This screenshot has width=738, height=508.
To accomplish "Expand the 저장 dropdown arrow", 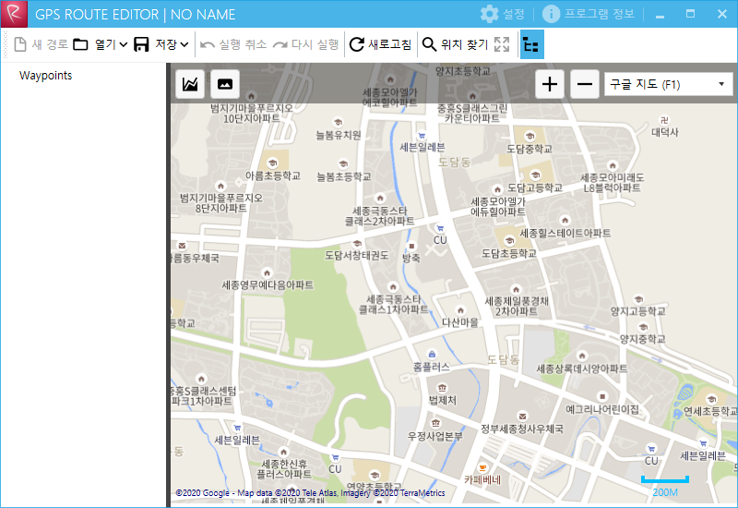I will tap(184, 44).
